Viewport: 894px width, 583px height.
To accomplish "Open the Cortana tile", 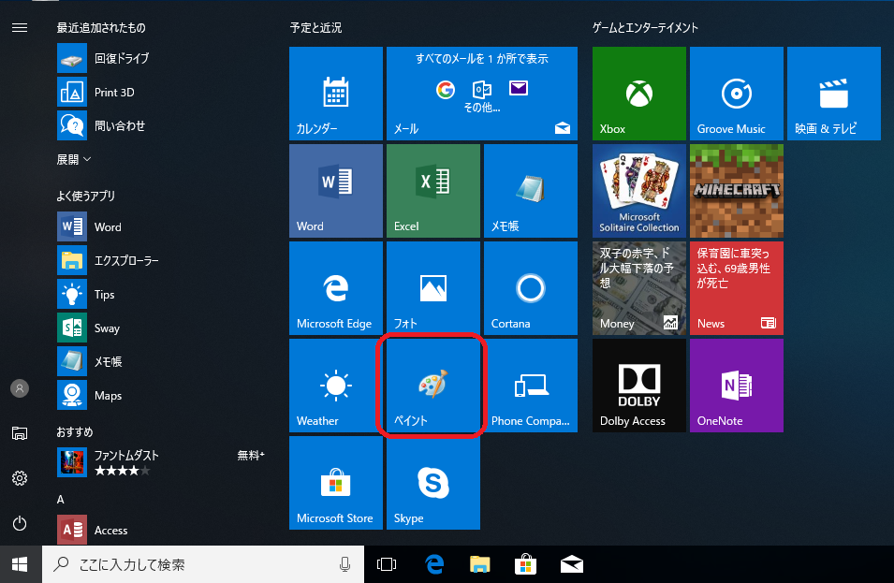I will (x=530, y=288).
